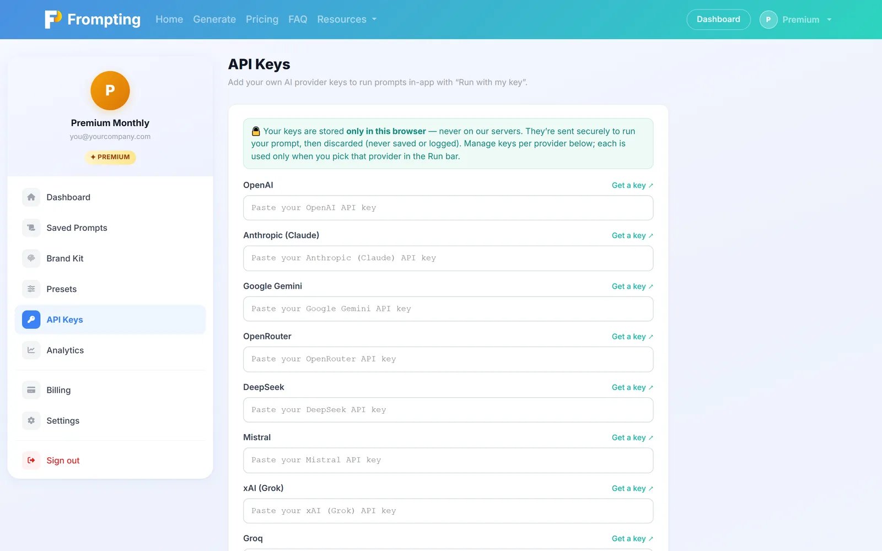Click the DeepSeek field label

[x=263, y=387]
